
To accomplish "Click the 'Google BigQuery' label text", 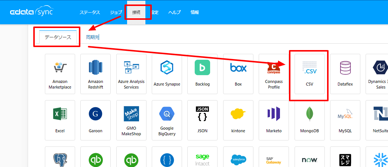I will click(167, 131).
